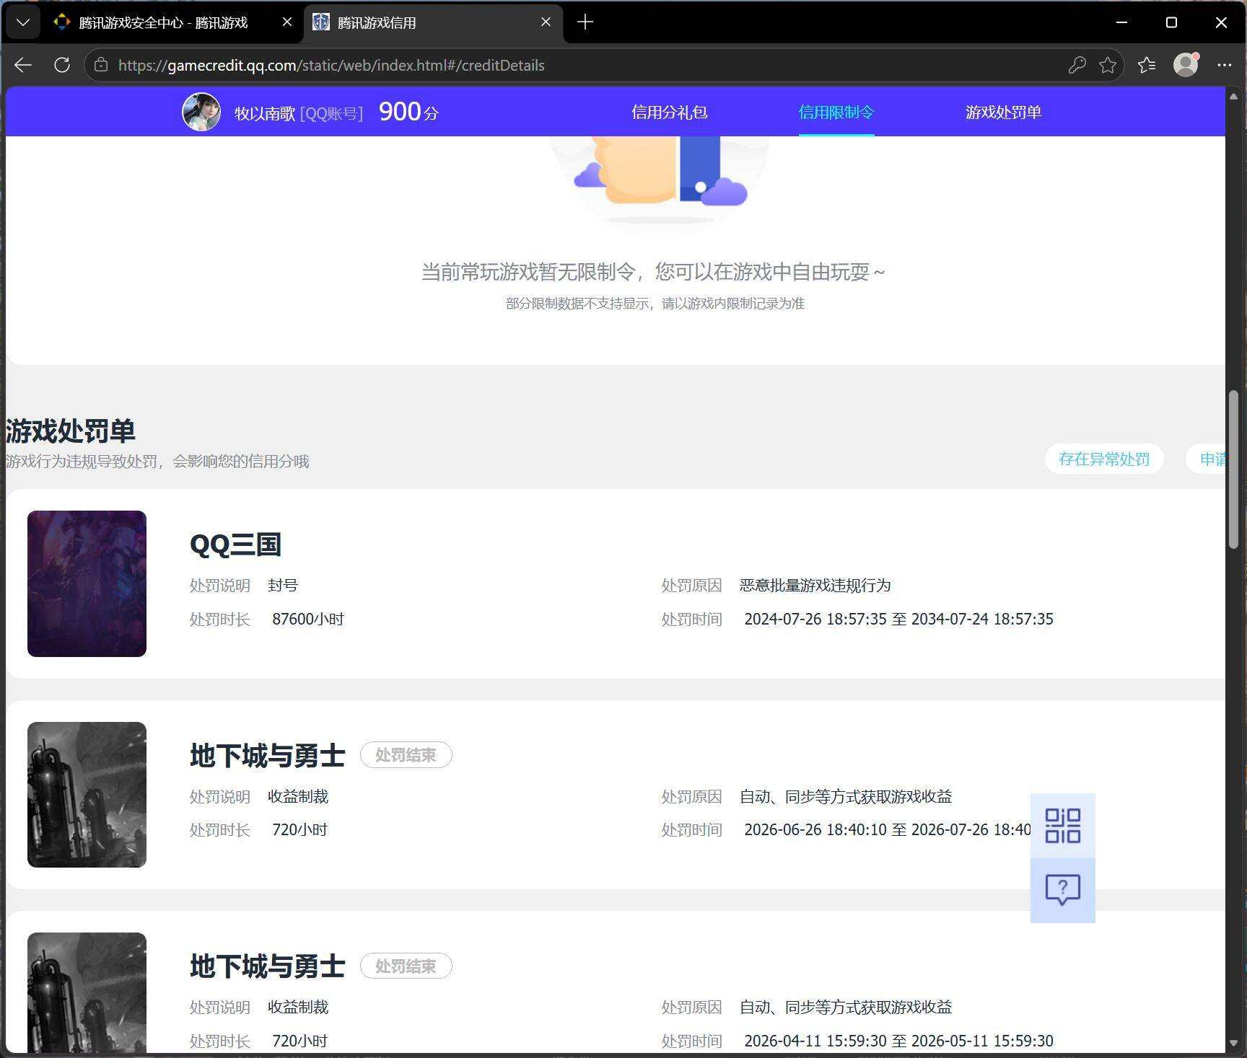The height and width of the screenshot is (1058, 1247).
Task: Click the QQ三国 game title
Action: click(235, 545)
